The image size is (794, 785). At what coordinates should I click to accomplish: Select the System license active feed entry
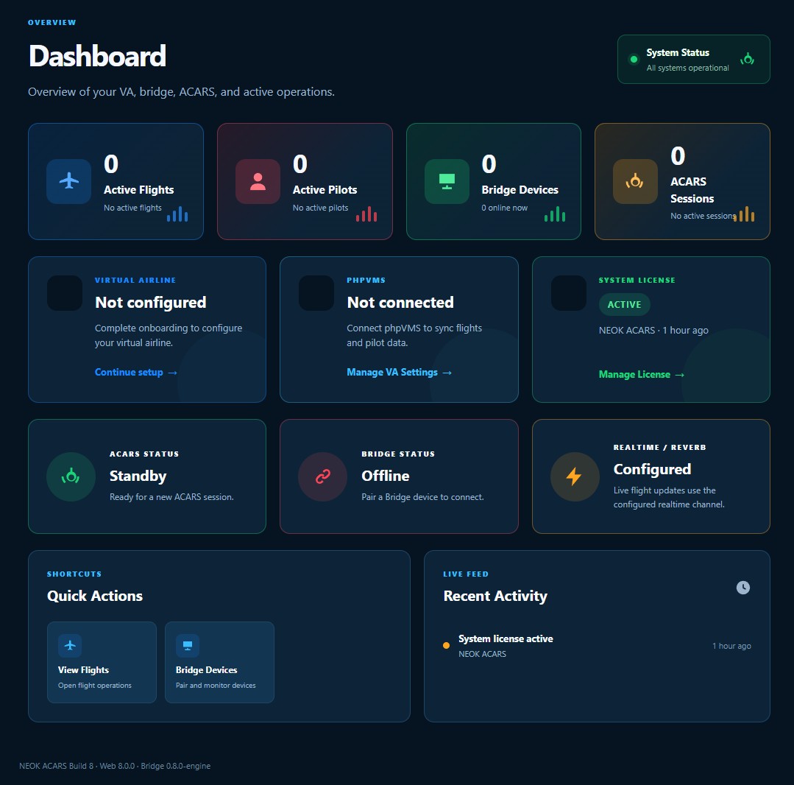tap(597, 646)
